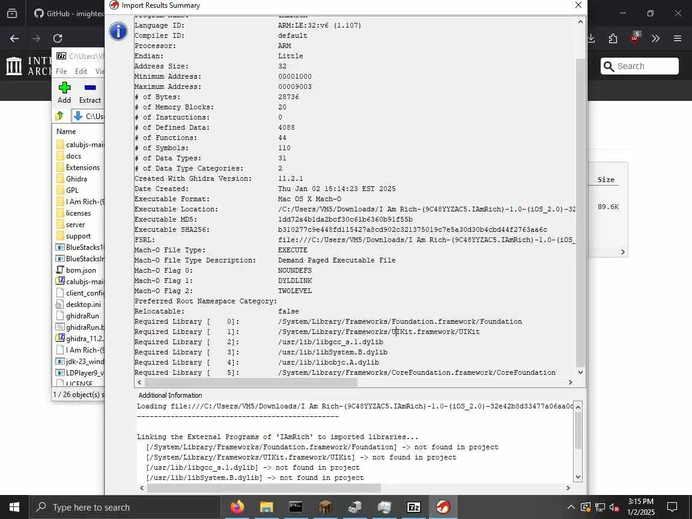Select the licenses folder in 7-Zip

point(78,213)
